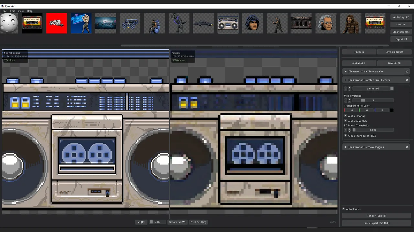Viewport: 414px width, 232px height.
Task: Click the red channel fill color field
Action: click(x=352, y=110)
